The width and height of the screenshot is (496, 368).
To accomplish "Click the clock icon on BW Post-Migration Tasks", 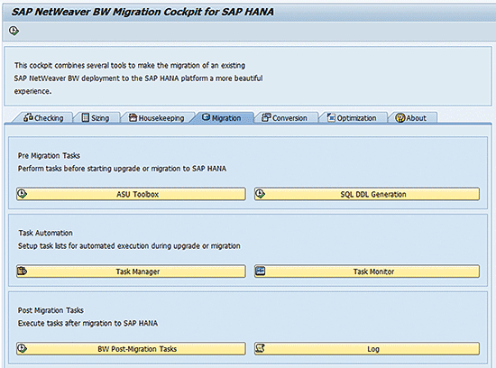I will (x=22, y=348).
